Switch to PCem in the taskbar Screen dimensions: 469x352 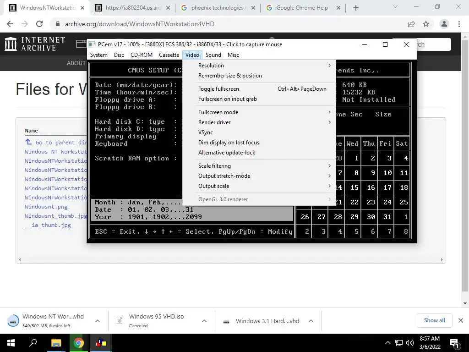tap(101, 343)
